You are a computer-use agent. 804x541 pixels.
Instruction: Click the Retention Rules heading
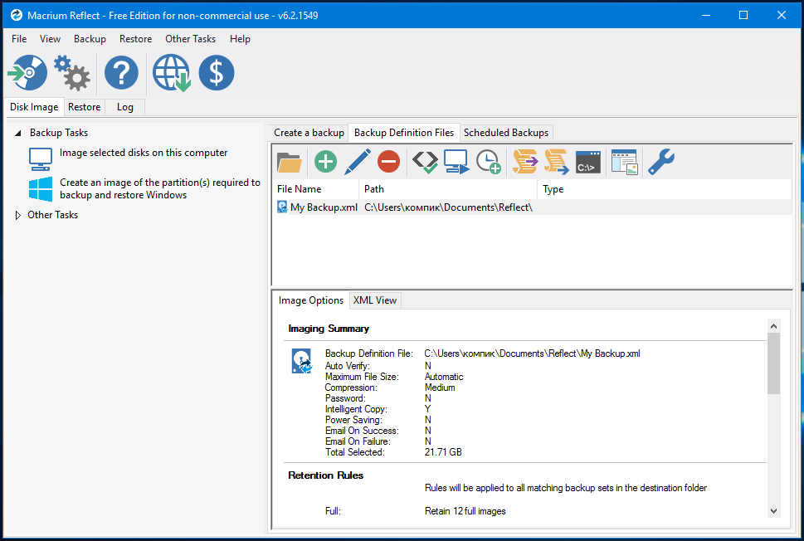[325, 475]
